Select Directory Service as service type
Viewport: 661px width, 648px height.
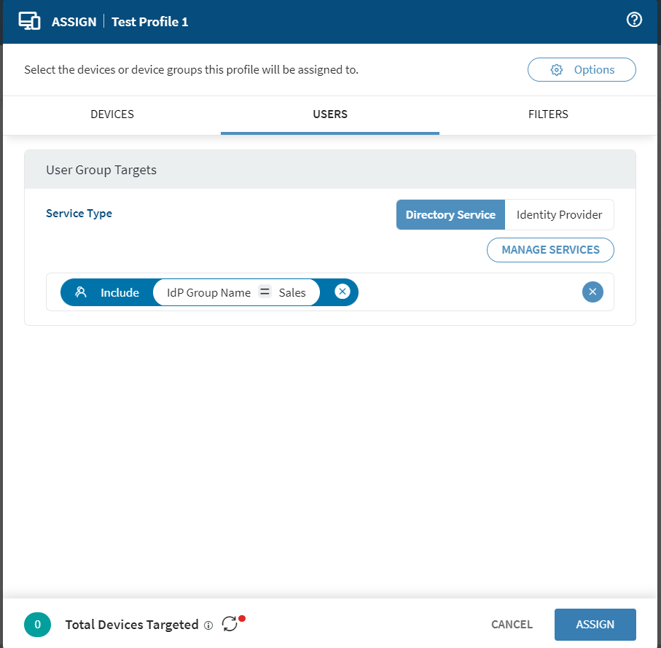pyautogui.click(x=450, y=215)
